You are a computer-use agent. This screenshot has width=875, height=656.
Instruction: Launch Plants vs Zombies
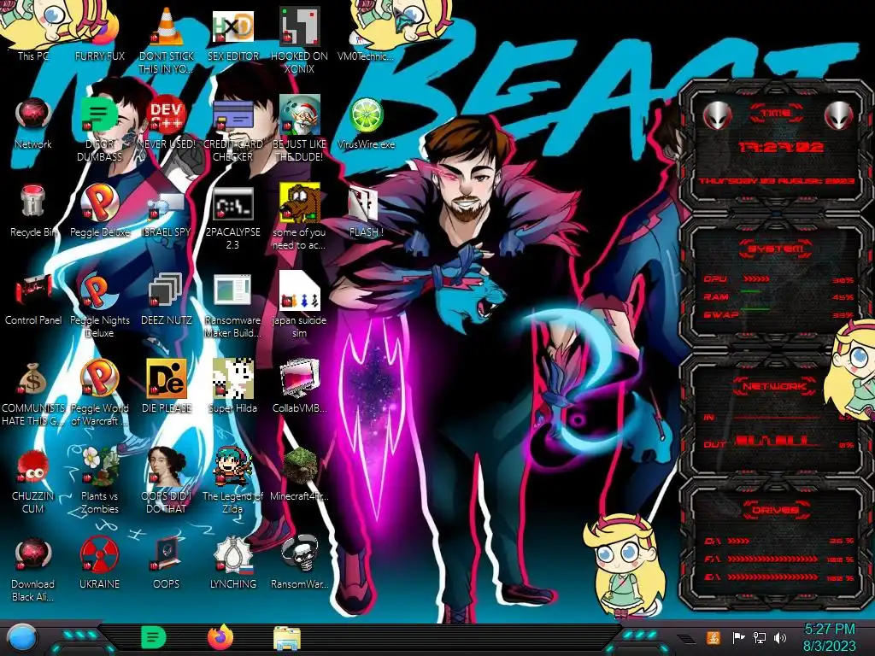click(99, 482)
